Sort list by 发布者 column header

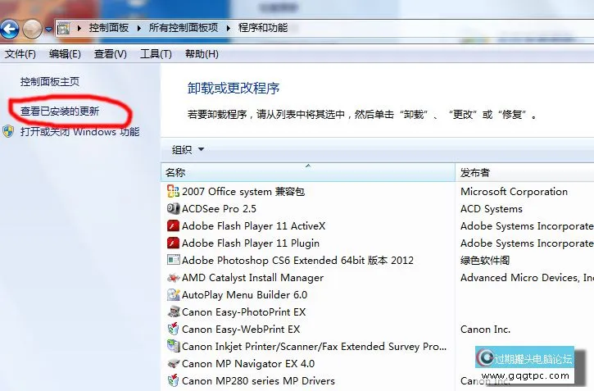point(475,173)
